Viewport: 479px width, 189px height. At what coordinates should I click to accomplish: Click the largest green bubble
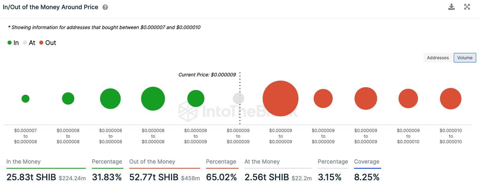pos(153,99)
